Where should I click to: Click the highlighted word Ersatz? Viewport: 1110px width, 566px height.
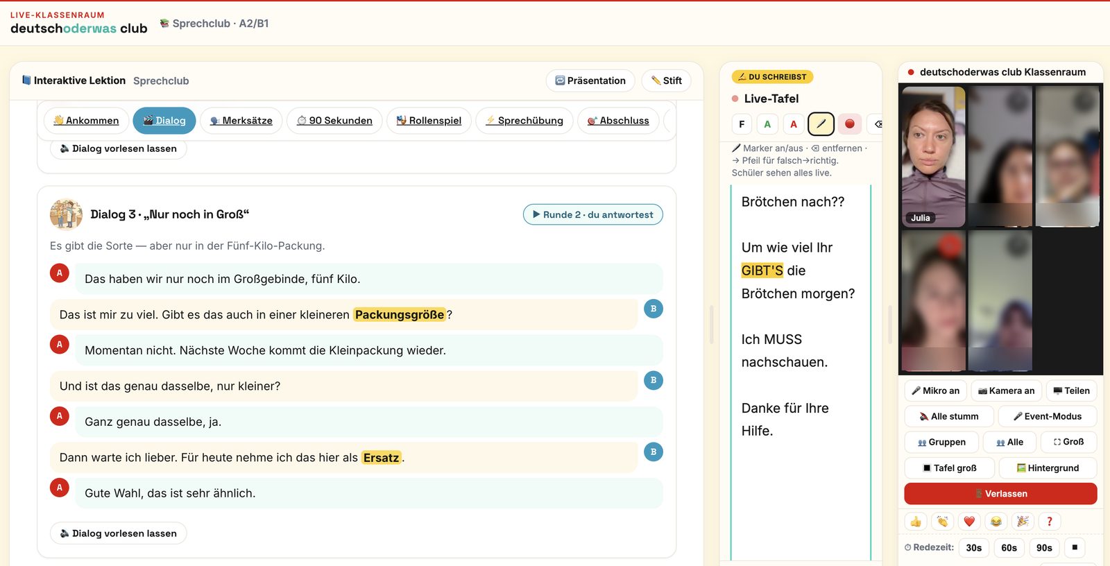click(382, 458)
